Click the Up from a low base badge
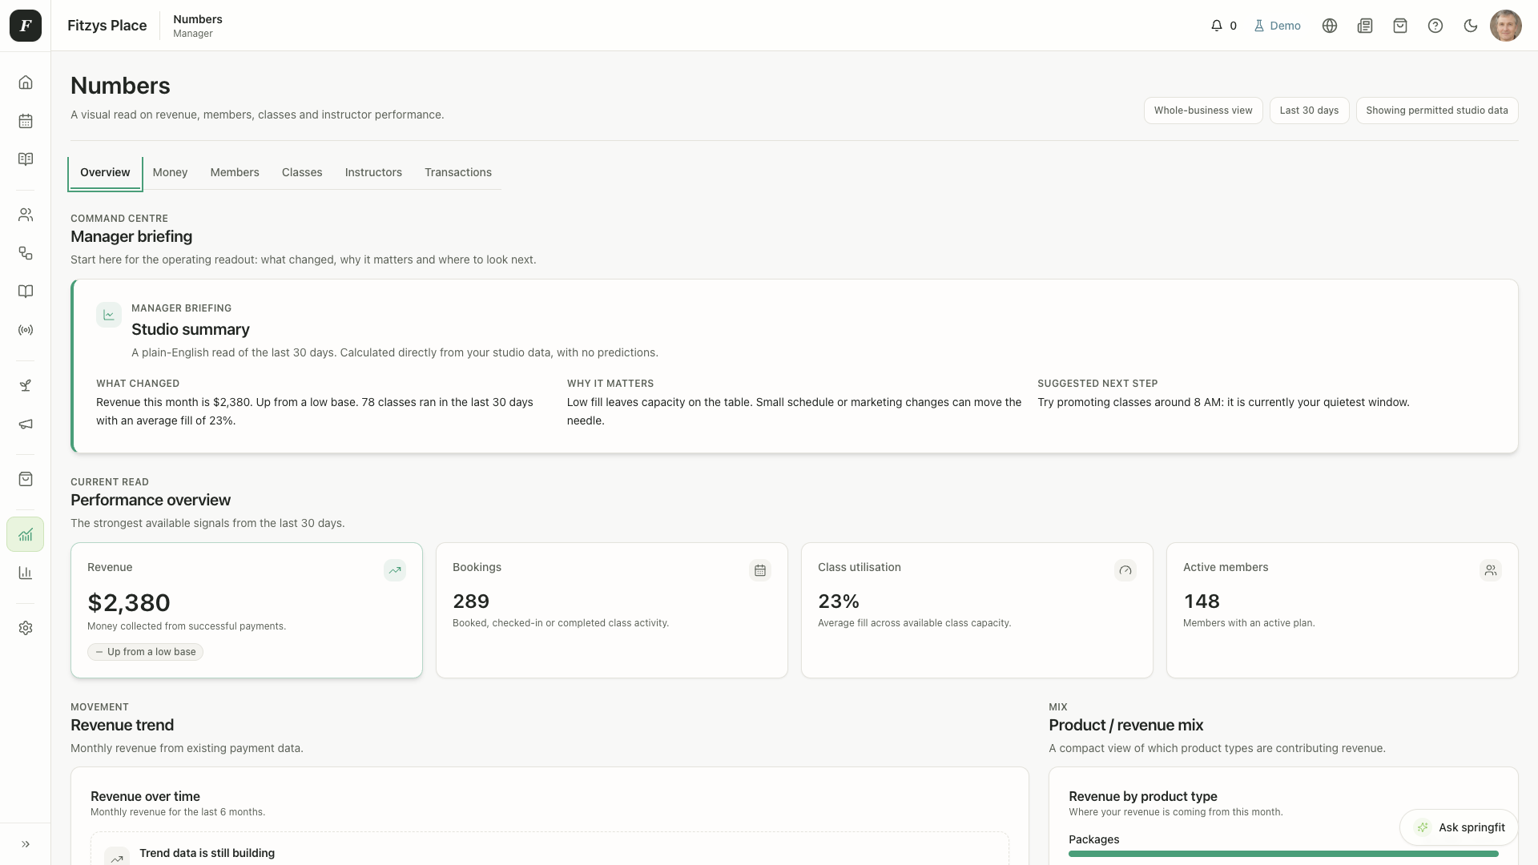This screenshot has height=865, width=1538. pyautogui.click(x=145, y=652)
